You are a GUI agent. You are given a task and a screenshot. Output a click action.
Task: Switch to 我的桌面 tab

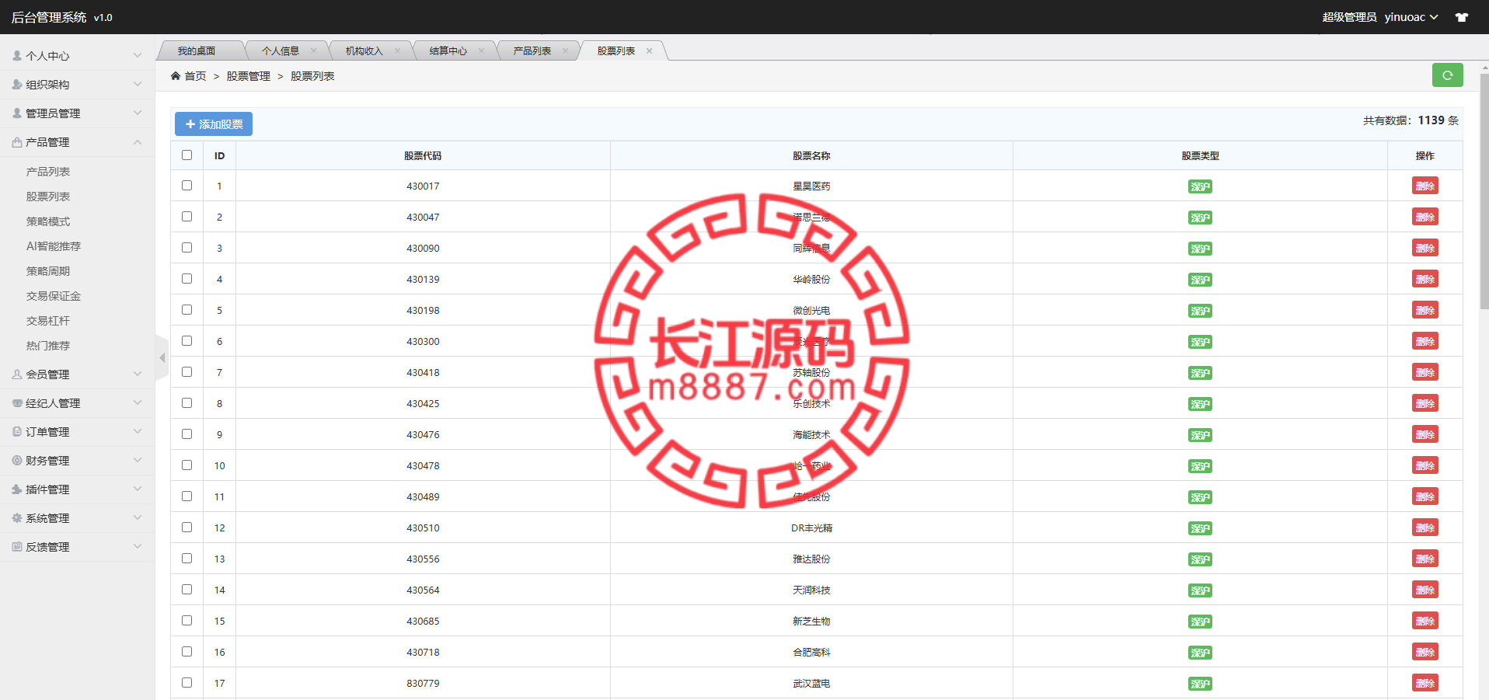pos(197,50)
